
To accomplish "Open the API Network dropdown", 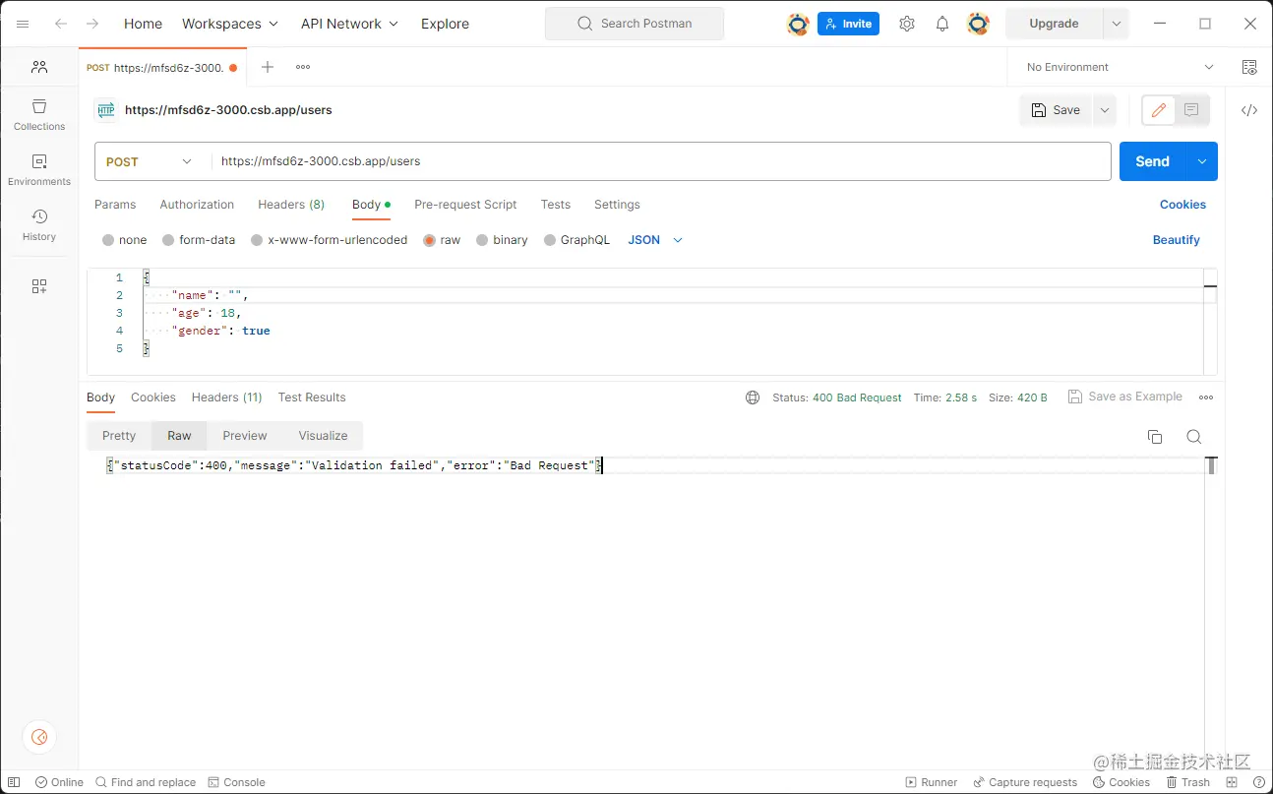I will tap(350, 24).
